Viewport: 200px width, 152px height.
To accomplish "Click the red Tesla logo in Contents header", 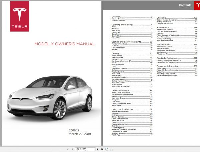I will (197, 5).
